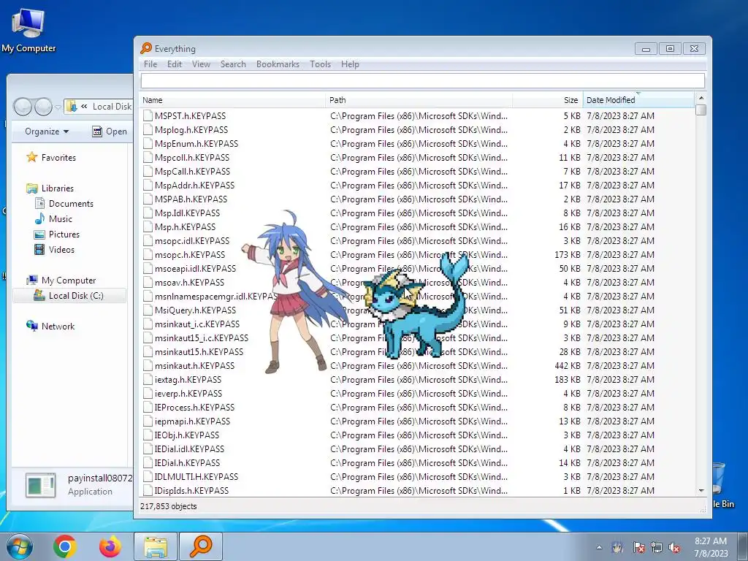Screen dimensions: 748x561
Task: Select the IDispIds.h.KEYPASS file row
Action: tap(417, 490)
